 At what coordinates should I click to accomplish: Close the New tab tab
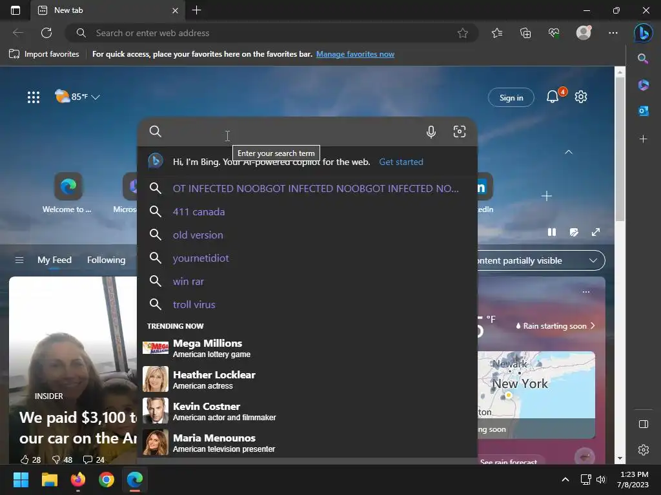175,10
